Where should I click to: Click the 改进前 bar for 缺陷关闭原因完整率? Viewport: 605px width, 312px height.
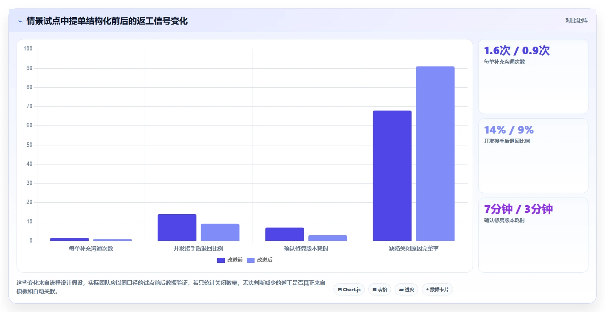tap(392, 175)
